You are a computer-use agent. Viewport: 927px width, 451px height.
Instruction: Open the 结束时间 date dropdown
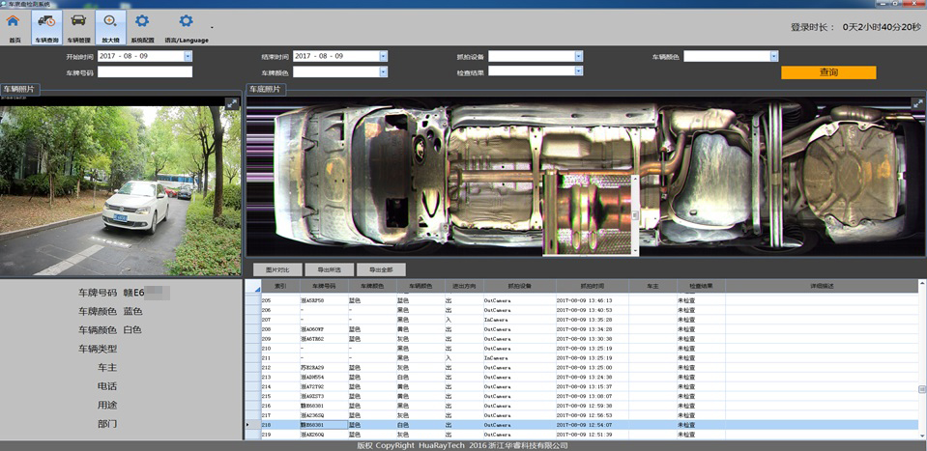tap(383, 57)
